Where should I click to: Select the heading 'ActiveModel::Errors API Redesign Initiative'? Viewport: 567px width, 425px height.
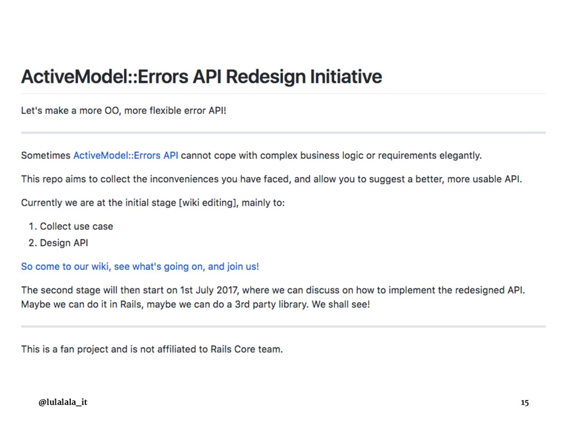tap(202, 76)
